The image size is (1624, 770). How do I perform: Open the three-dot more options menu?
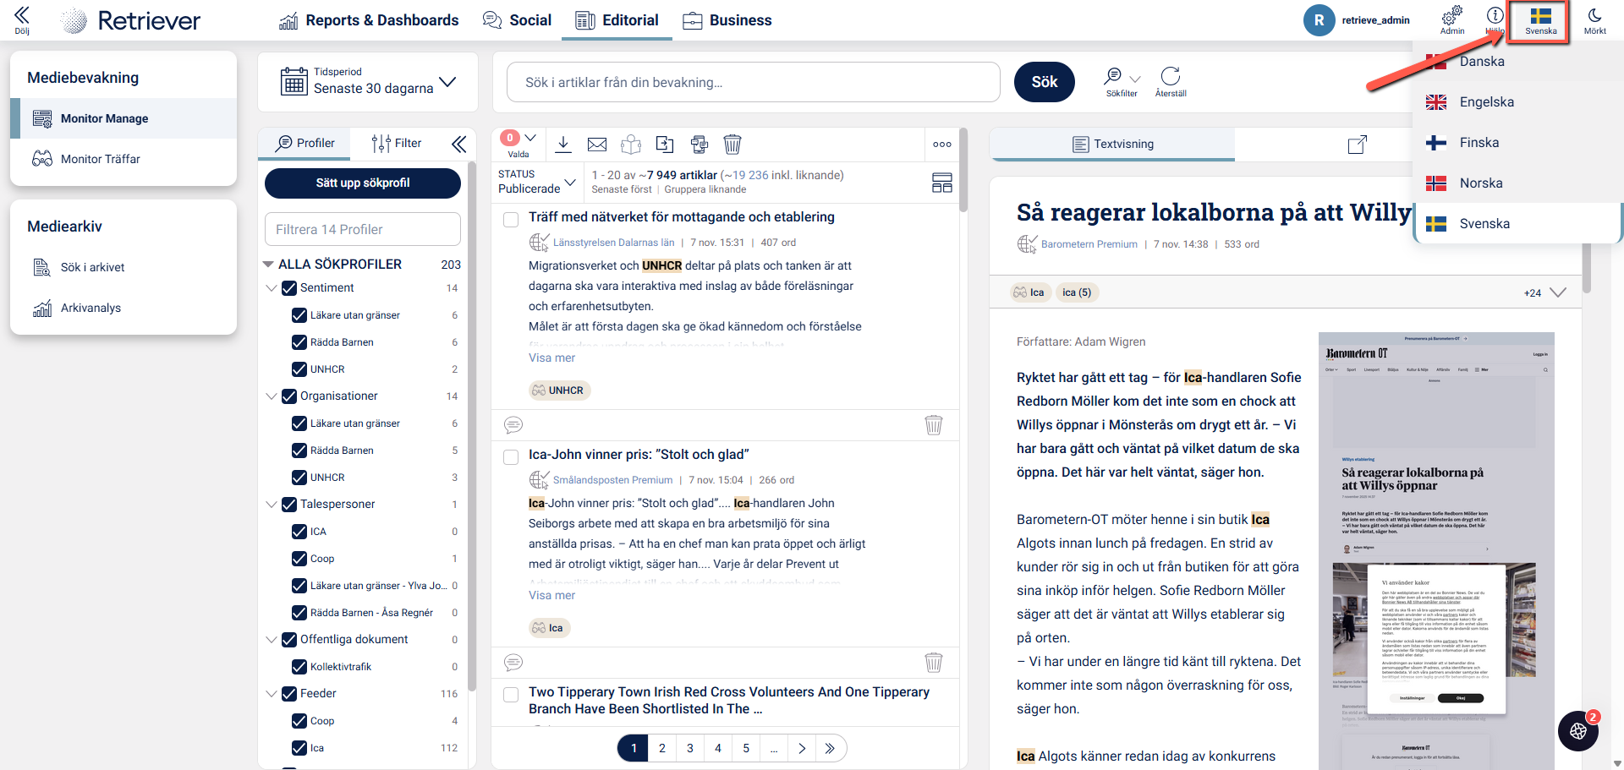[942, 145]
